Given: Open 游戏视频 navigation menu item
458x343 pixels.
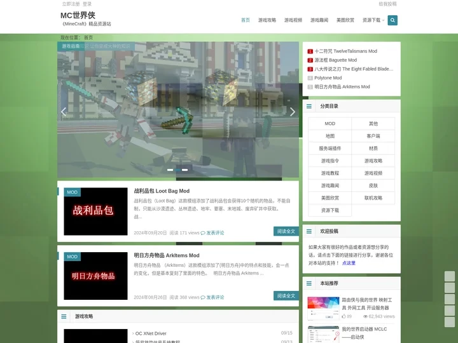Looking at the screenshot, I should click(x=293, y=20).
